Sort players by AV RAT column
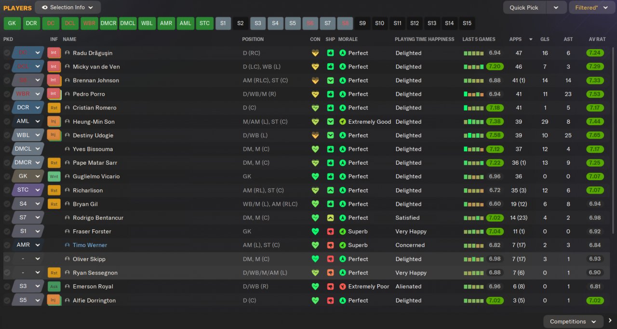The image size is (617, 329). (597, 39)
